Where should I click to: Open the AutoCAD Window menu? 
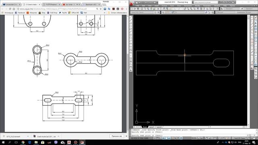(217, 6)
